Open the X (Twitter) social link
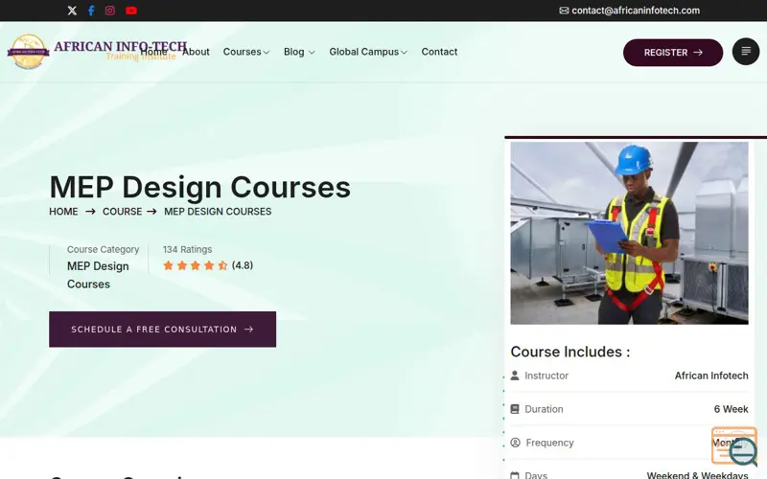Screen dimensions: 767x479 [72, 11]
